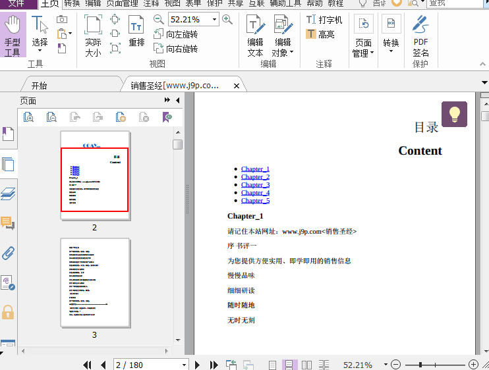This screenshot has height=370, width=489.
Task: Rotate the view left (向左旋转)
Action: click(x=175, y=34)
